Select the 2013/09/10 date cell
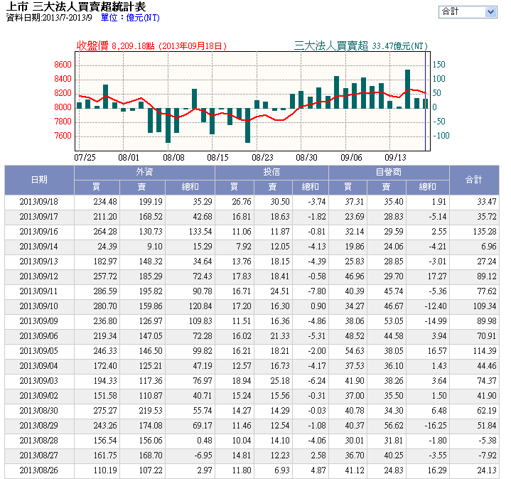Viewport: 511px width, 479px height. [x=39, y=306]
